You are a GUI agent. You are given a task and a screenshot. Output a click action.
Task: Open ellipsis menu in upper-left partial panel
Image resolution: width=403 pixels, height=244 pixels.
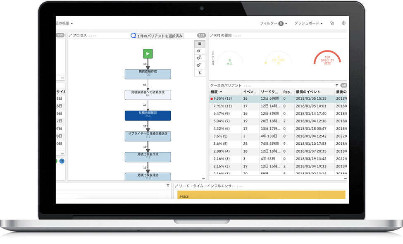[62, 78]
